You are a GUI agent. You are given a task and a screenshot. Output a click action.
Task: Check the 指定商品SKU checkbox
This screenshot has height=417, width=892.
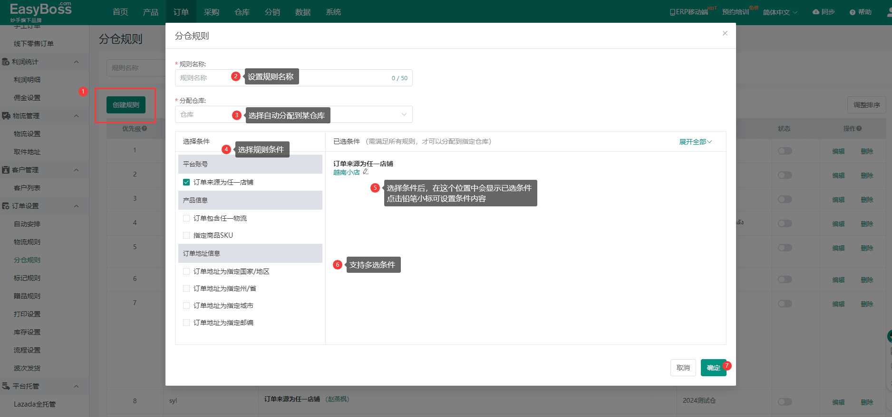(x=186, y=235)
